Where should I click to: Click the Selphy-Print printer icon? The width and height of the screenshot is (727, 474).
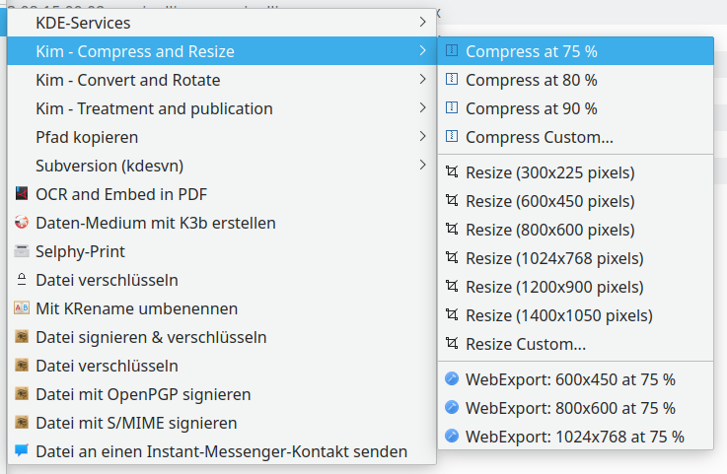[x=22, y=251]
